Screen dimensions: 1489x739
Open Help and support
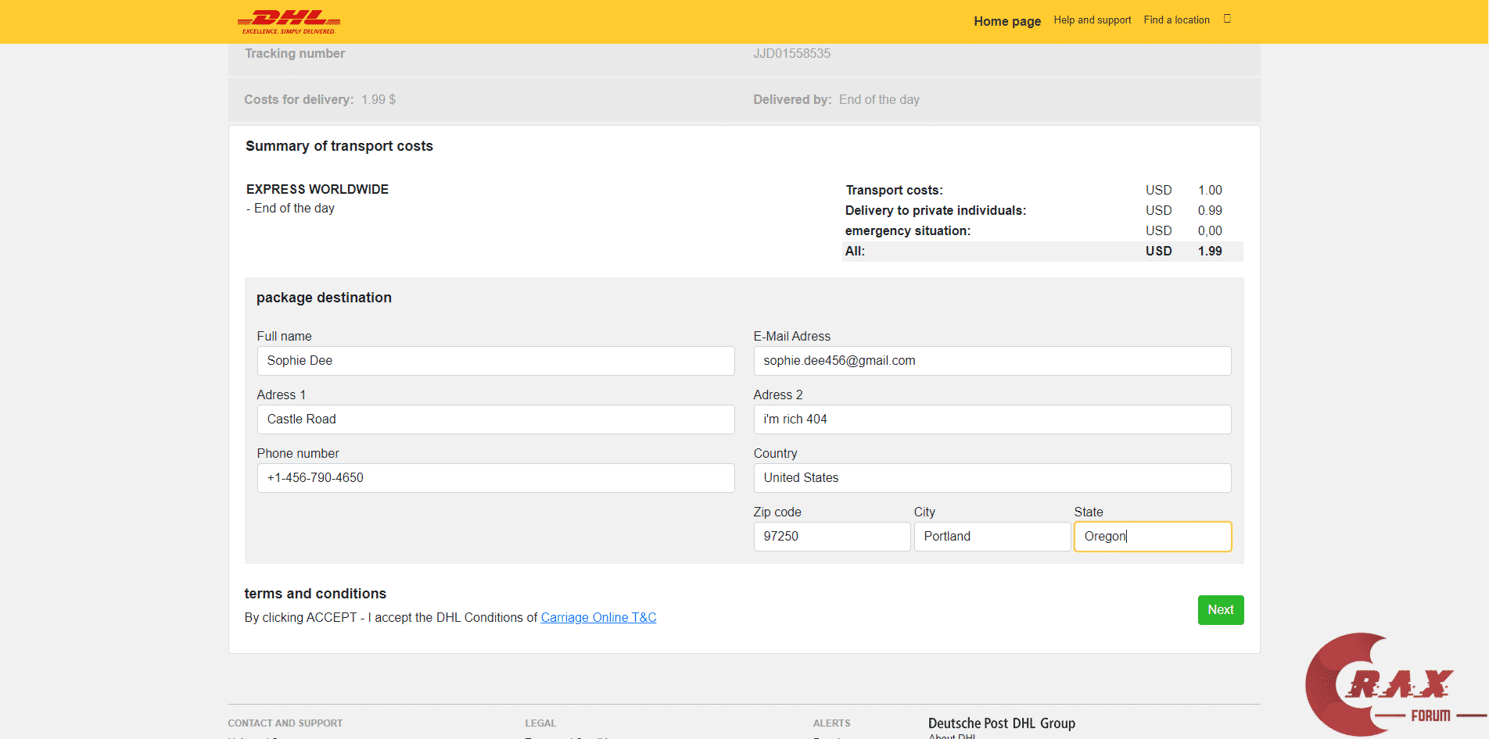pos(1092,20)
